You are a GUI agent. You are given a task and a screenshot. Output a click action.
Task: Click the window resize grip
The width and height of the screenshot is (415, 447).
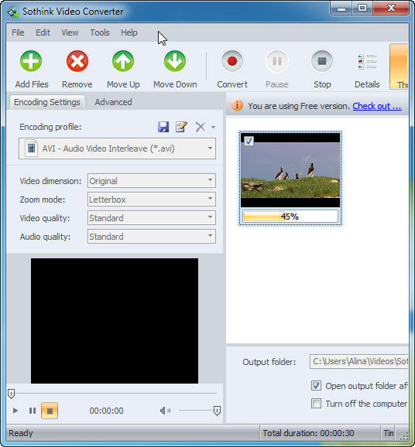[x=404, y=436]
